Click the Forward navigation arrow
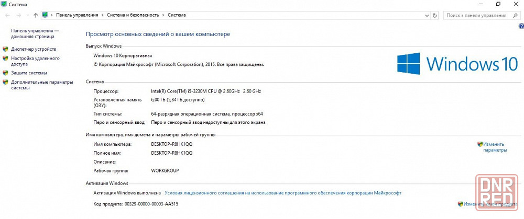Image resolution: width=524 pixels, height=219 pixels. click(x=19, y=15)
